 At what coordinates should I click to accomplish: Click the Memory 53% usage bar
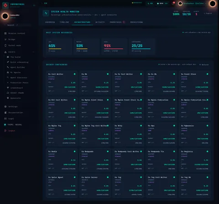click(82, 49)
